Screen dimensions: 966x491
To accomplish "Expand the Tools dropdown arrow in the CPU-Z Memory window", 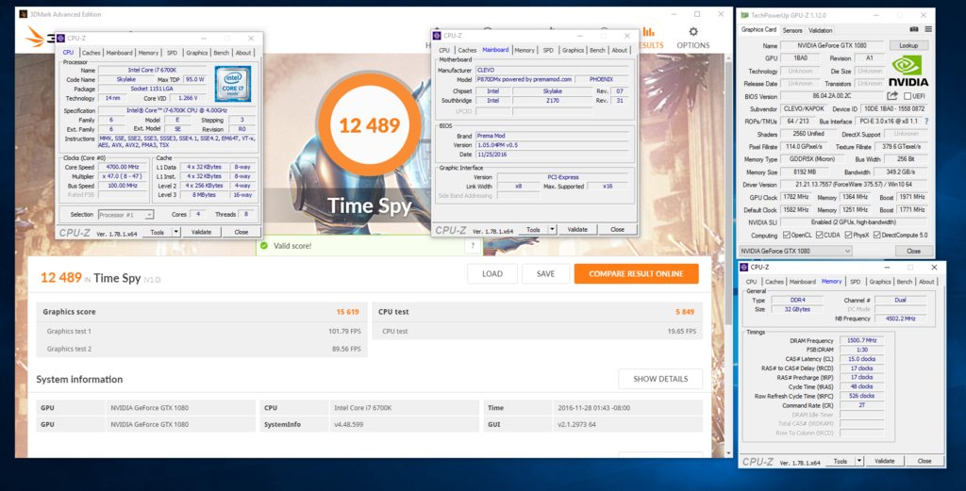I will (x=859, y=461).
